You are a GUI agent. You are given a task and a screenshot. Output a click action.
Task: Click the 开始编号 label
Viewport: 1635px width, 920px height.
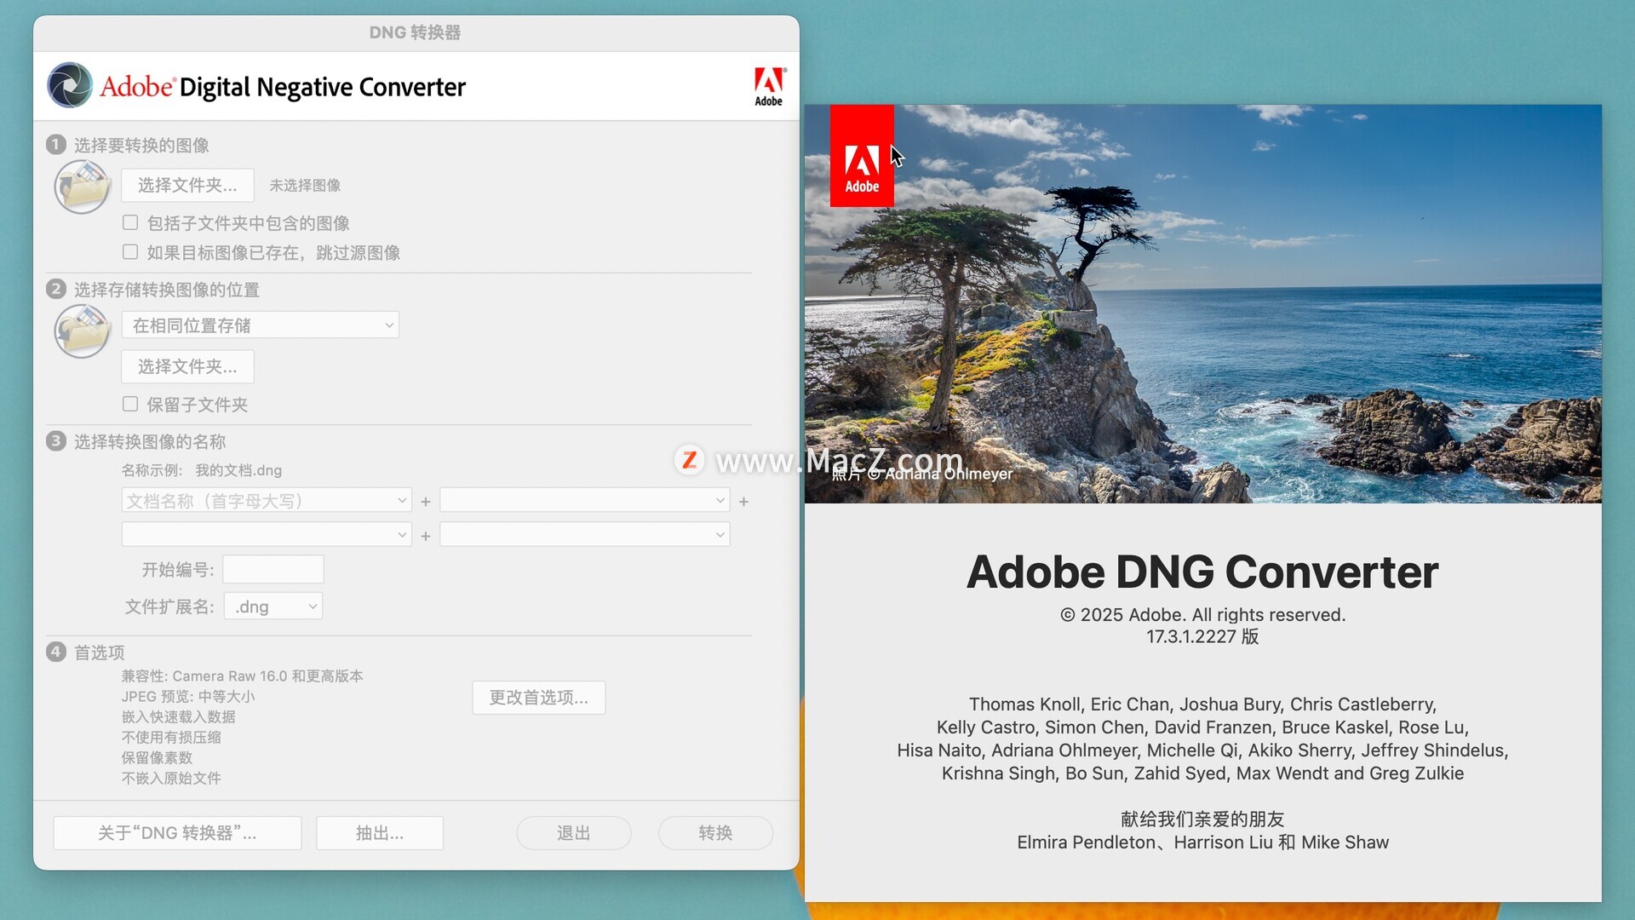pyautogui.click(x=178, y=569)
